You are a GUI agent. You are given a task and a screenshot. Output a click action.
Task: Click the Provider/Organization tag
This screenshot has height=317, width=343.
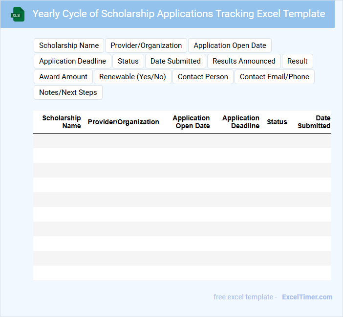click(x=146, y=45)
